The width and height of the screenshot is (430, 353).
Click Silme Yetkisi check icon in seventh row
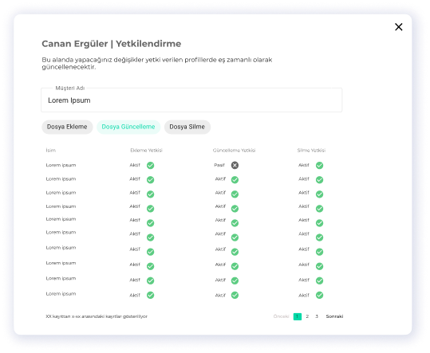coord(319,252)
